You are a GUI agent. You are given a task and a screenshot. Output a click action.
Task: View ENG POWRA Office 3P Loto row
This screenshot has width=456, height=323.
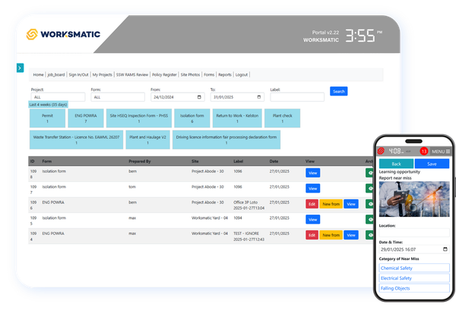(x=351, y=204)
